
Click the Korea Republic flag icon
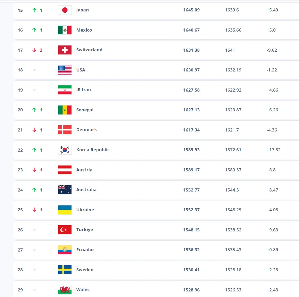click(65, 150)
